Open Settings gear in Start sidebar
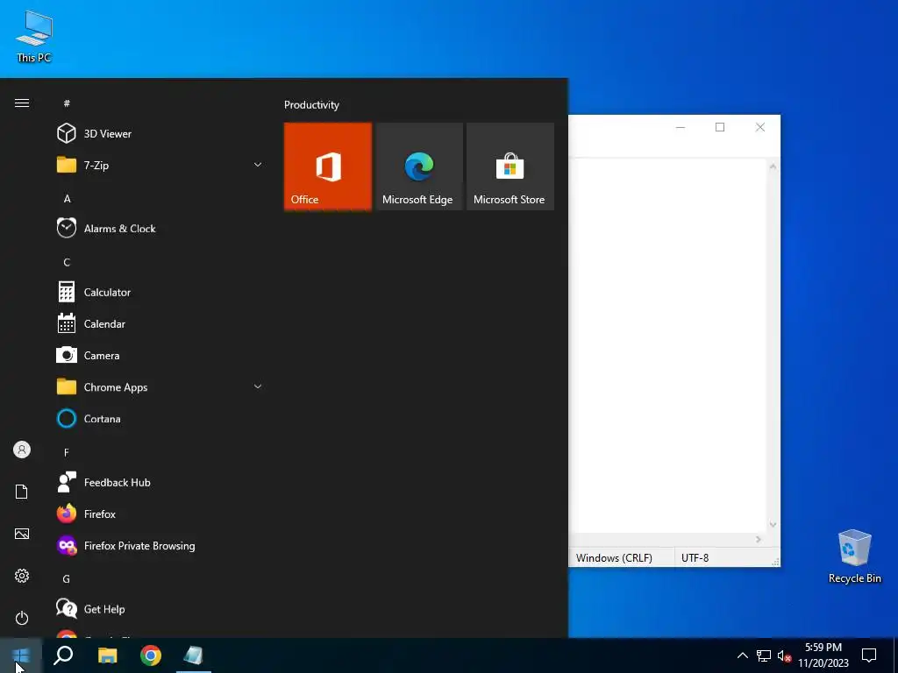898x673 pixels. (22, 576)
